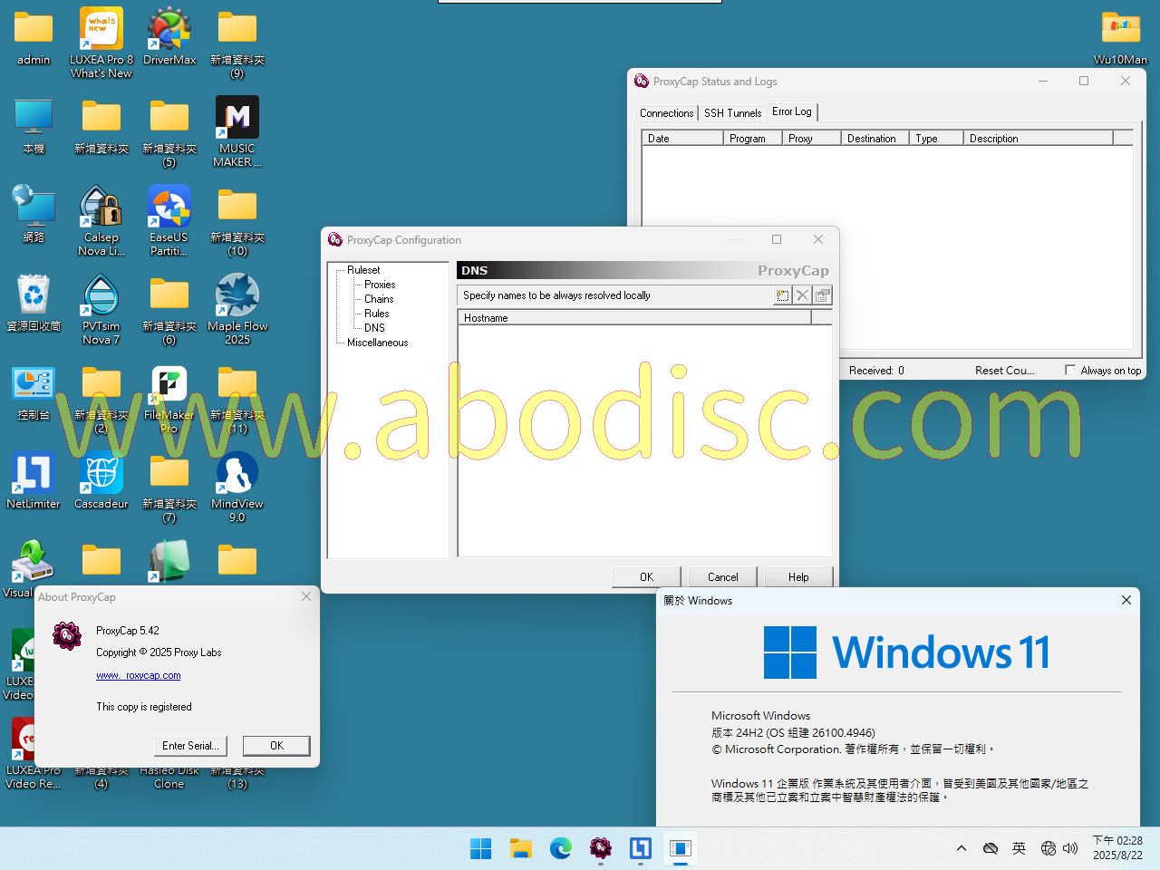The width and height of the screenshot is (1160, 870).
Task: Open the 本機 This PC icon
Action: click(x=34, y=125)
